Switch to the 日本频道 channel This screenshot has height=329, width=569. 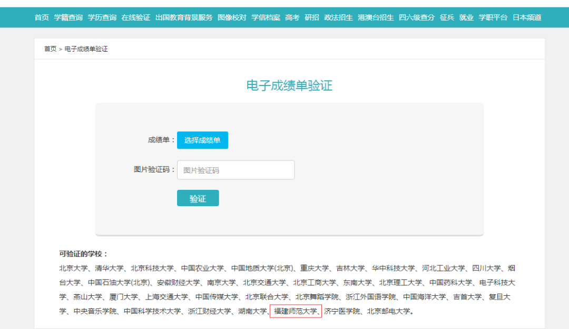point(526,17)
